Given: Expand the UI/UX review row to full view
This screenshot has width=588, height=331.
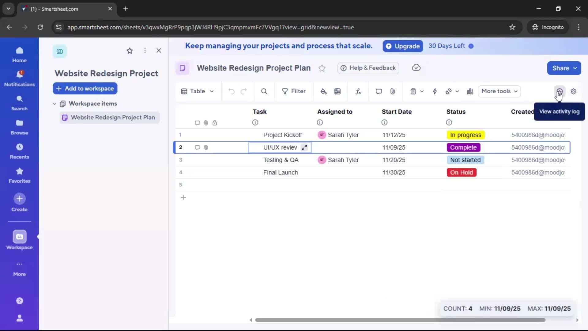Looking at the screenshot, I should [x=304, y=147].
